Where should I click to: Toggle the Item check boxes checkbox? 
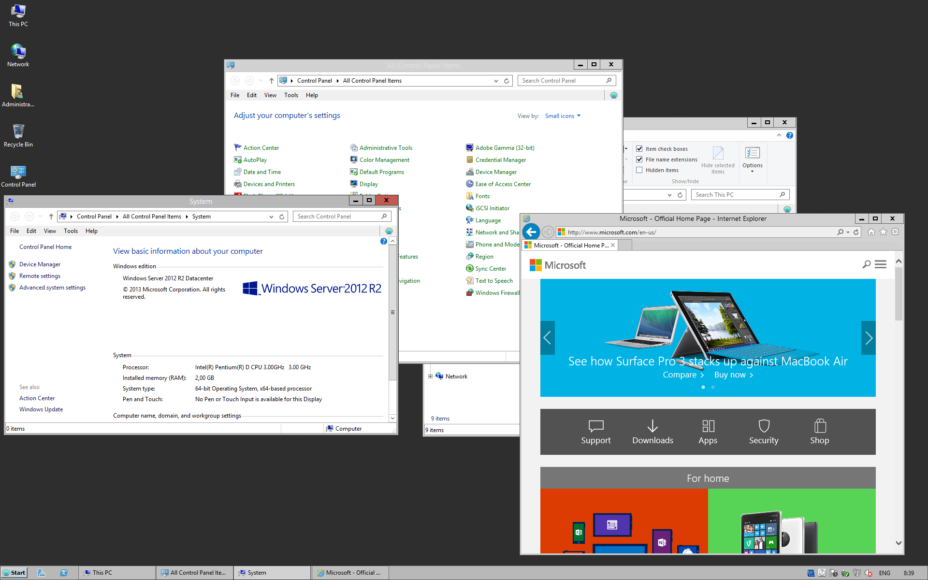[639, 149]
